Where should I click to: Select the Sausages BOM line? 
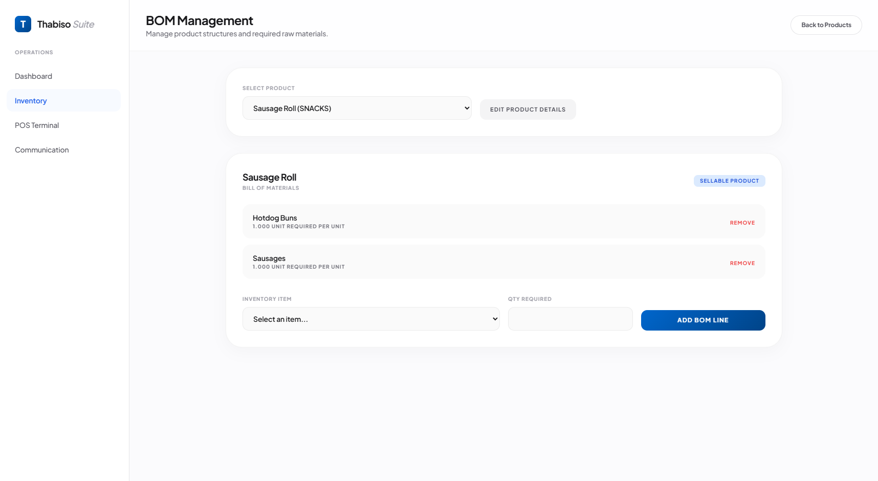point(460,261)
